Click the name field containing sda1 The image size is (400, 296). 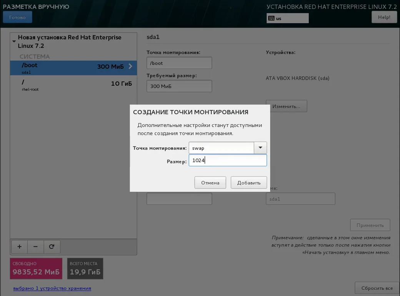(x=300, y=199)
